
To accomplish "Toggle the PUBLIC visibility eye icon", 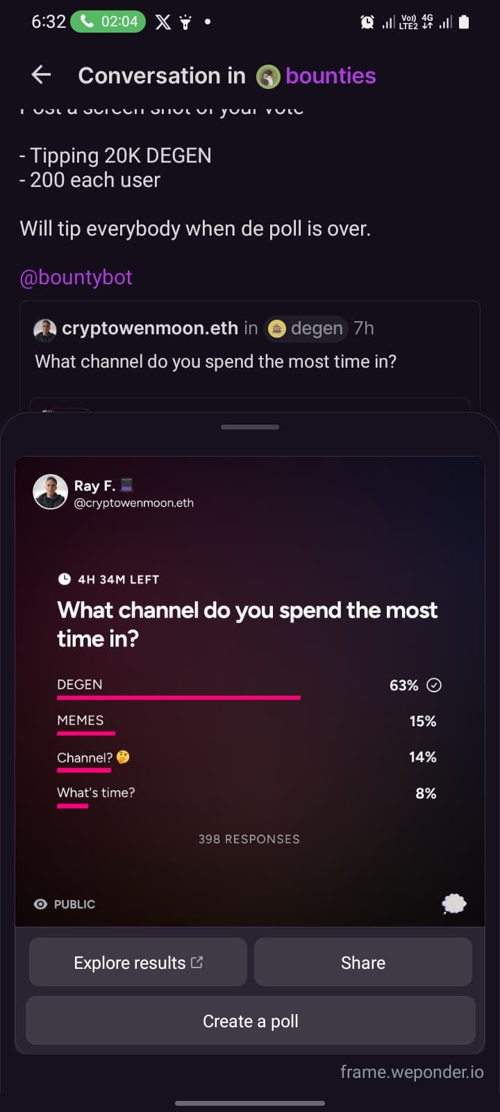I will [x=41, y=904].
